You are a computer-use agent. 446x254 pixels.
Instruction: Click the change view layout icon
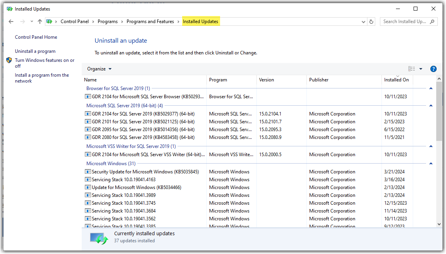pyautogui.click(x=412, y=69)
